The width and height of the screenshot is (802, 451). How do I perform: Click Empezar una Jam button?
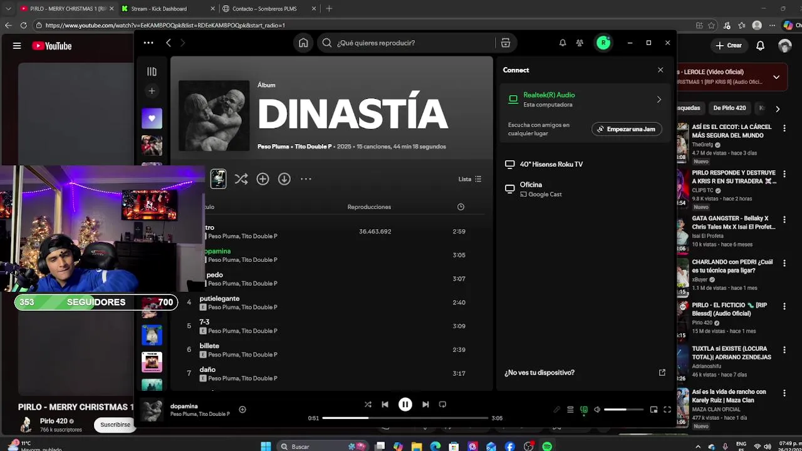coord(627,129)
